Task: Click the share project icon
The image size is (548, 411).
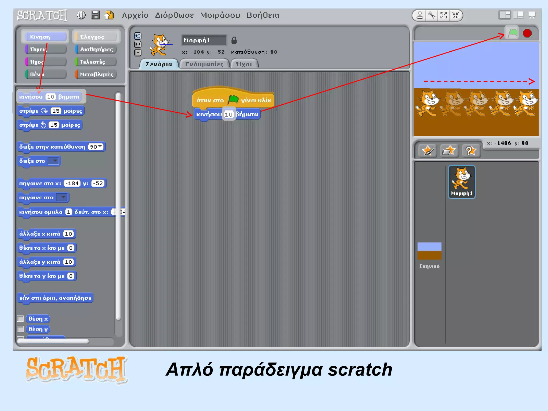Action: click(x=109, y=15)
